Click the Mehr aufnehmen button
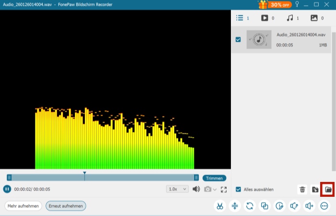 click(x=23, y=206)
